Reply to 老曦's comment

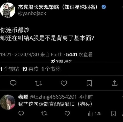point(21,113)
